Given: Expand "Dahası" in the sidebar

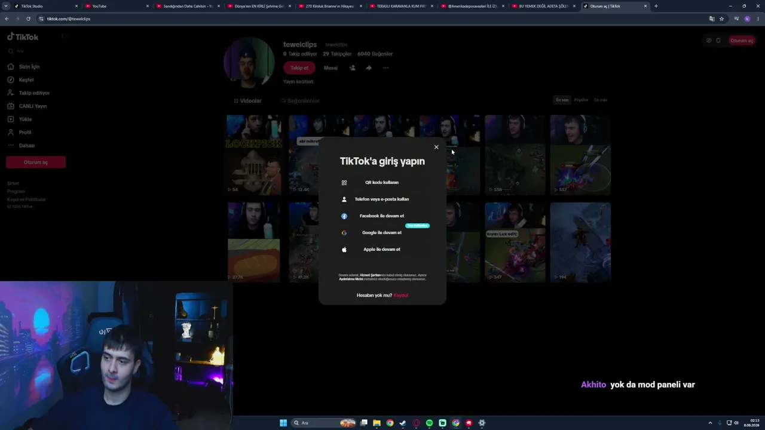Looking at the screenshot, I should click(26, 146).
